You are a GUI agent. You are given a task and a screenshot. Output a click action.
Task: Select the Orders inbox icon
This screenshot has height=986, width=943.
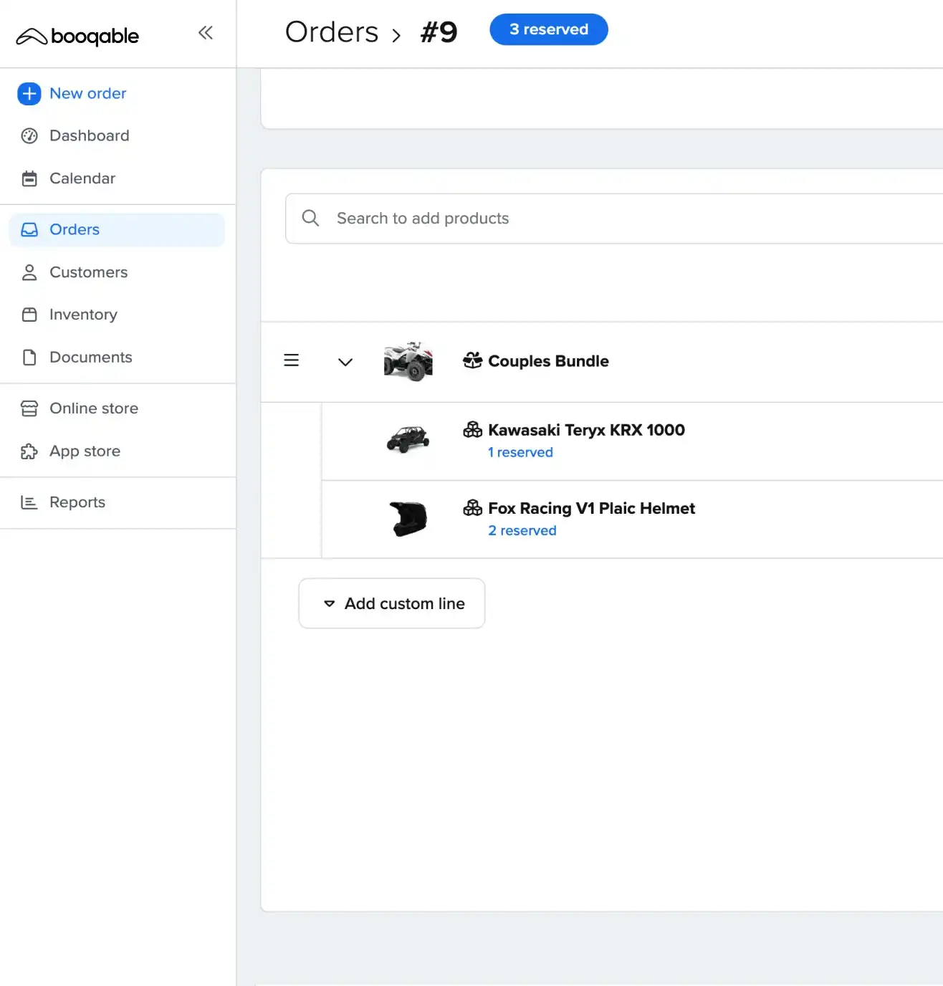point(29,229)
